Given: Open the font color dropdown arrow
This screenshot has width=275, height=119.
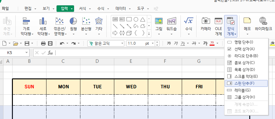Looking at the screenshot, I should pyautogui.click(x=218, y=43).
